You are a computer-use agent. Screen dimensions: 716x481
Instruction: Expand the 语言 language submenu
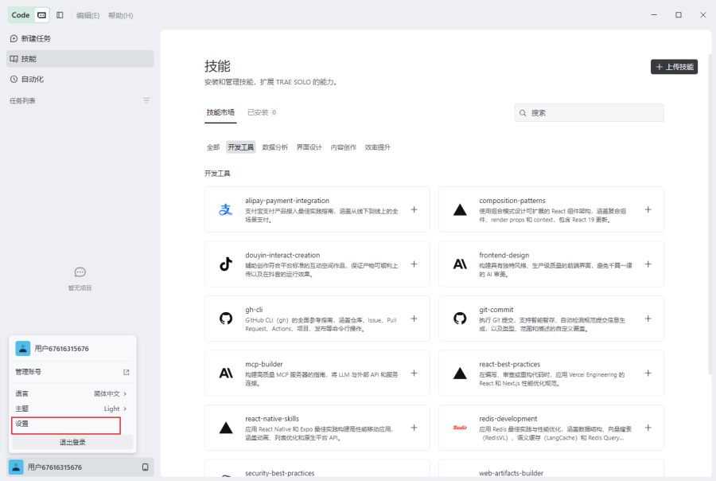click(71, 393)
